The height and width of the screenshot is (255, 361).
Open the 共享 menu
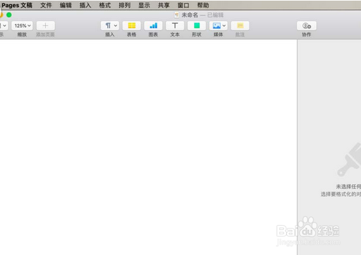(x=164, y=5)
